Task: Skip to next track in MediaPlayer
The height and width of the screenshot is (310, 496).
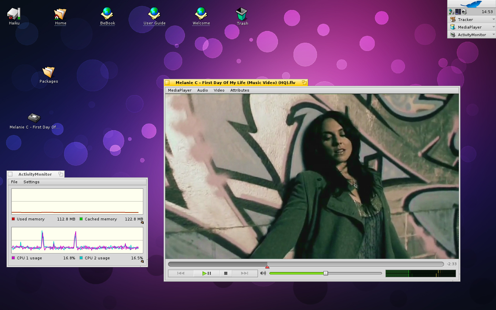Action: coord(245,273)
